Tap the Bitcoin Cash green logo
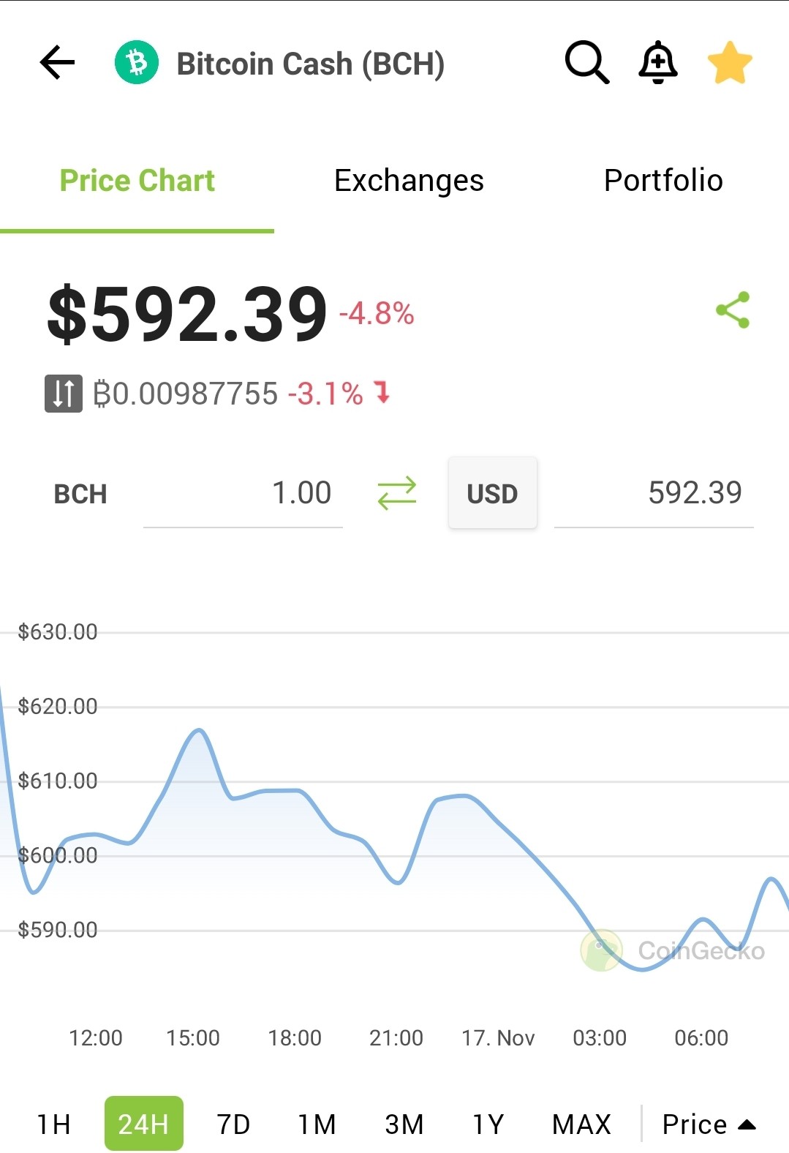Screen dimensions: 789x1153 (137, 62)
